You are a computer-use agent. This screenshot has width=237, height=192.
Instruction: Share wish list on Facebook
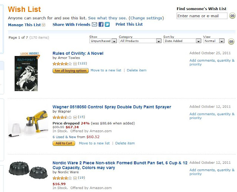pyautogui.click(x=101, y=25)
